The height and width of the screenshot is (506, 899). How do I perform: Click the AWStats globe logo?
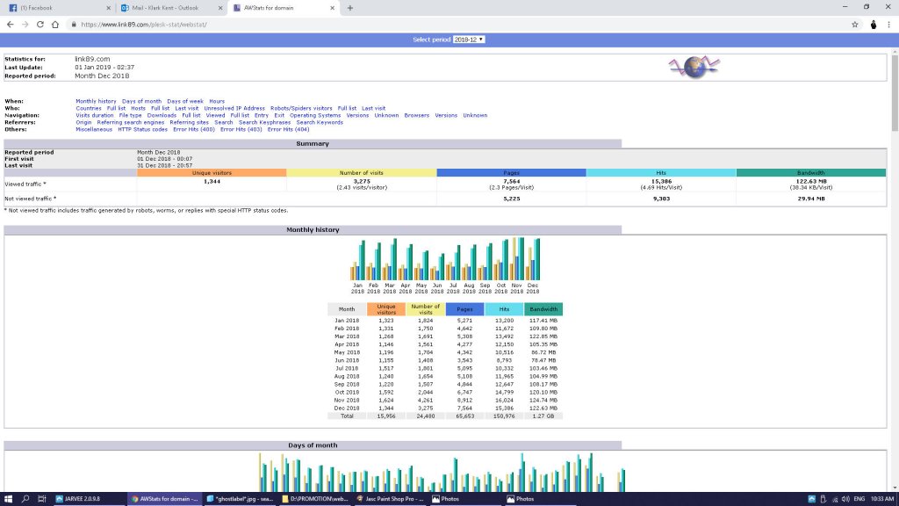(694, 67)
